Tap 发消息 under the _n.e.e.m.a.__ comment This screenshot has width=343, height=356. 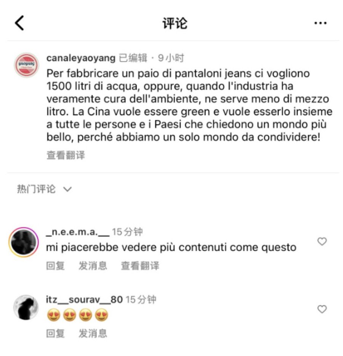[x=93, y=266]
